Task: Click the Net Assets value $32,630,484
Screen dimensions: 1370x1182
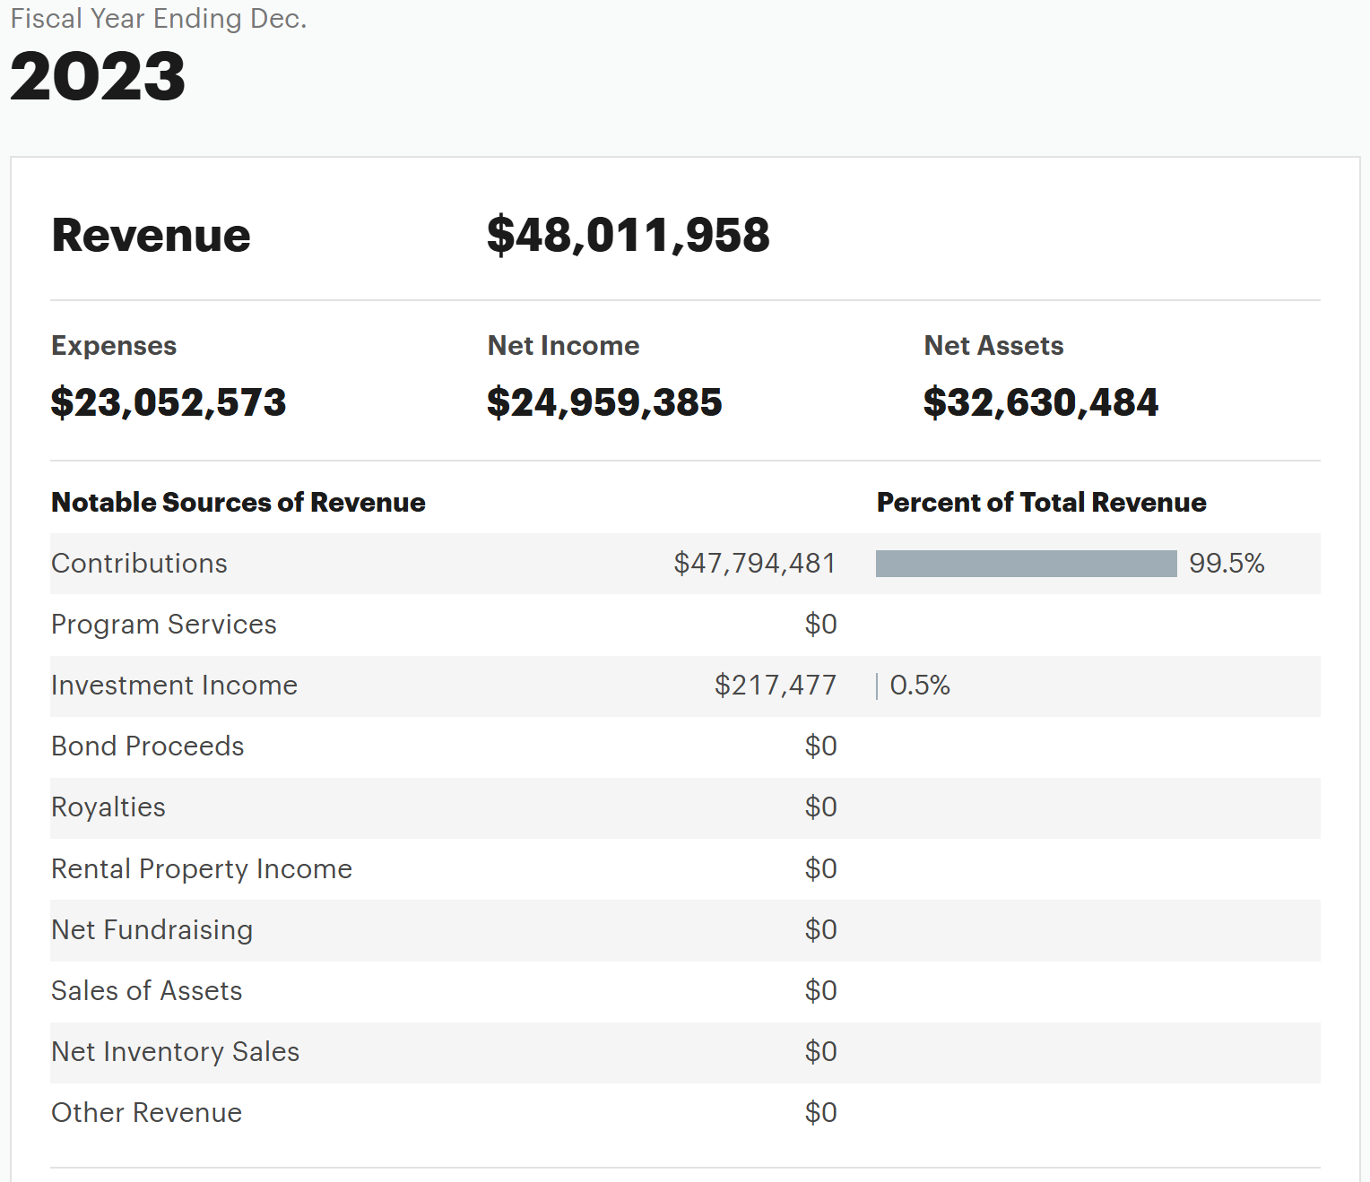Action: pyautogui.click(x=1041, y=402)
